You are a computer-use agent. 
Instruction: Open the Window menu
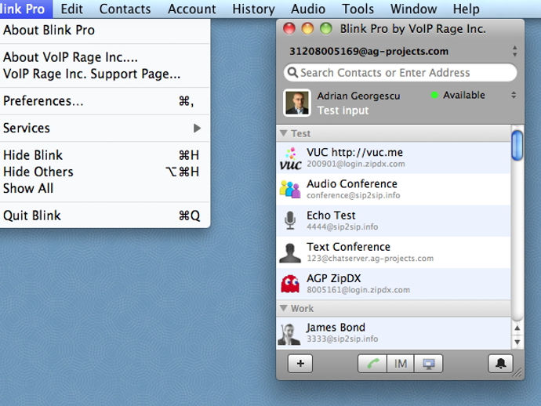(x=414, y=9)
